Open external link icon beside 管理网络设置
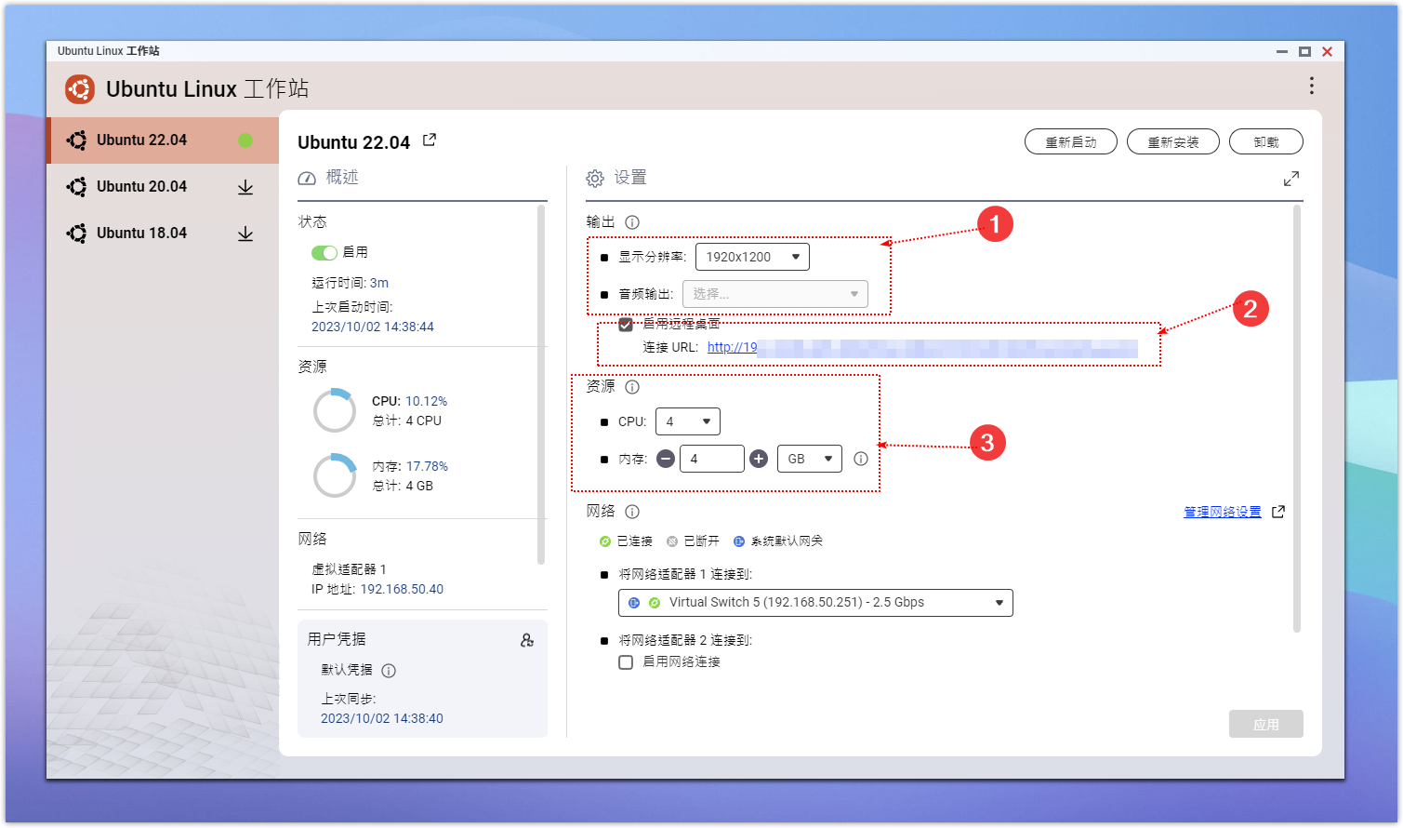 [1278, 512]
